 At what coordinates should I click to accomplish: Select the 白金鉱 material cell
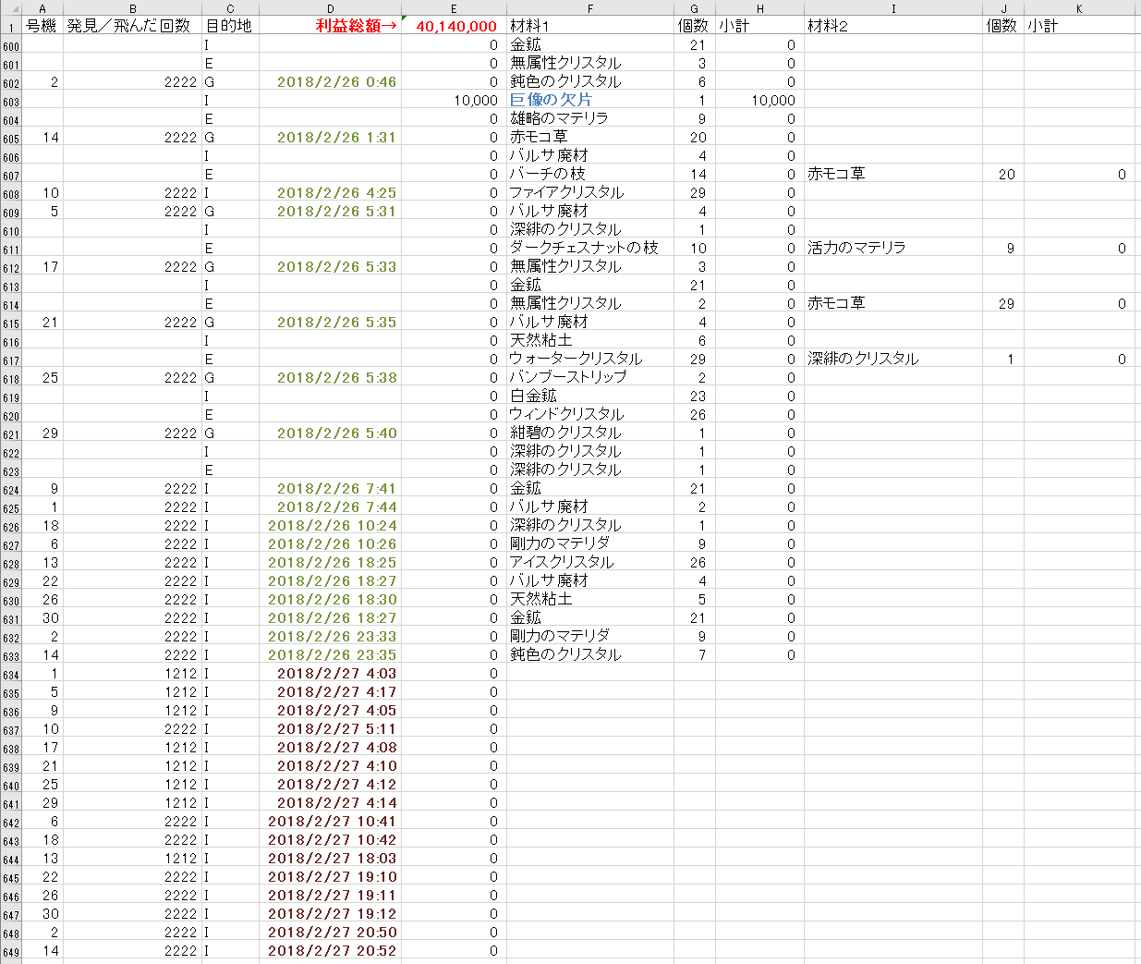[x=533, y=396]
